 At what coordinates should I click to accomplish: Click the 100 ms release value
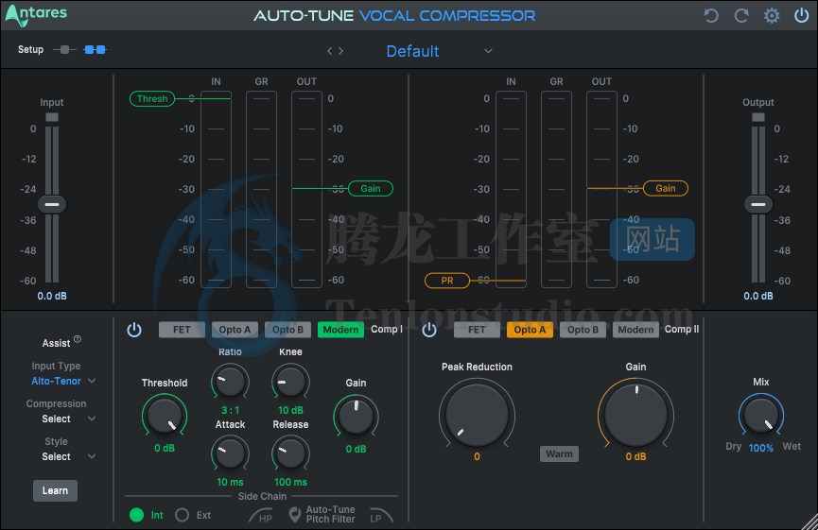[290, 482]
